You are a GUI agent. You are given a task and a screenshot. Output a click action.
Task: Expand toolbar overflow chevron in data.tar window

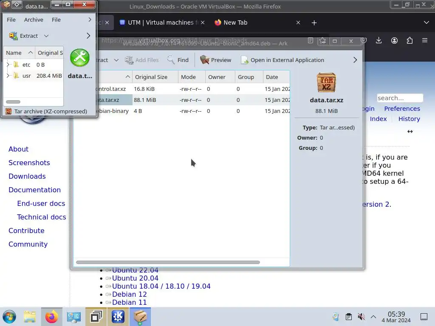tap(88, 36)
